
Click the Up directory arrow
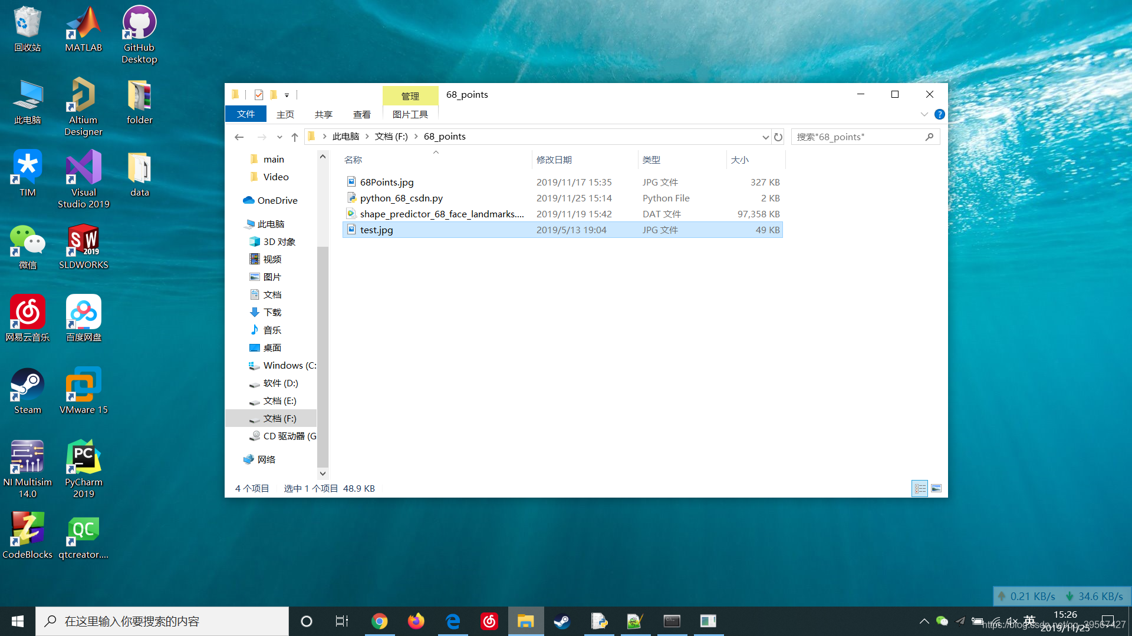[x=295, y=137]
